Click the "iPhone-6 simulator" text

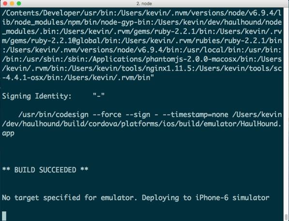(x=232, y=198)
